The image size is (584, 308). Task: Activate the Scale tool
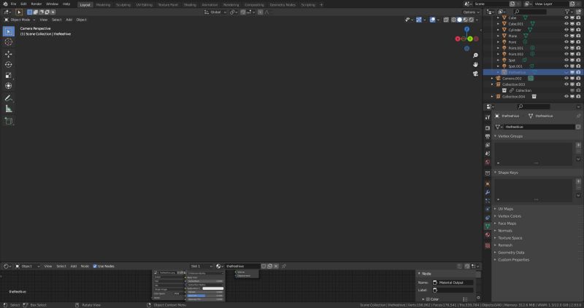click(x=9, y=75)
